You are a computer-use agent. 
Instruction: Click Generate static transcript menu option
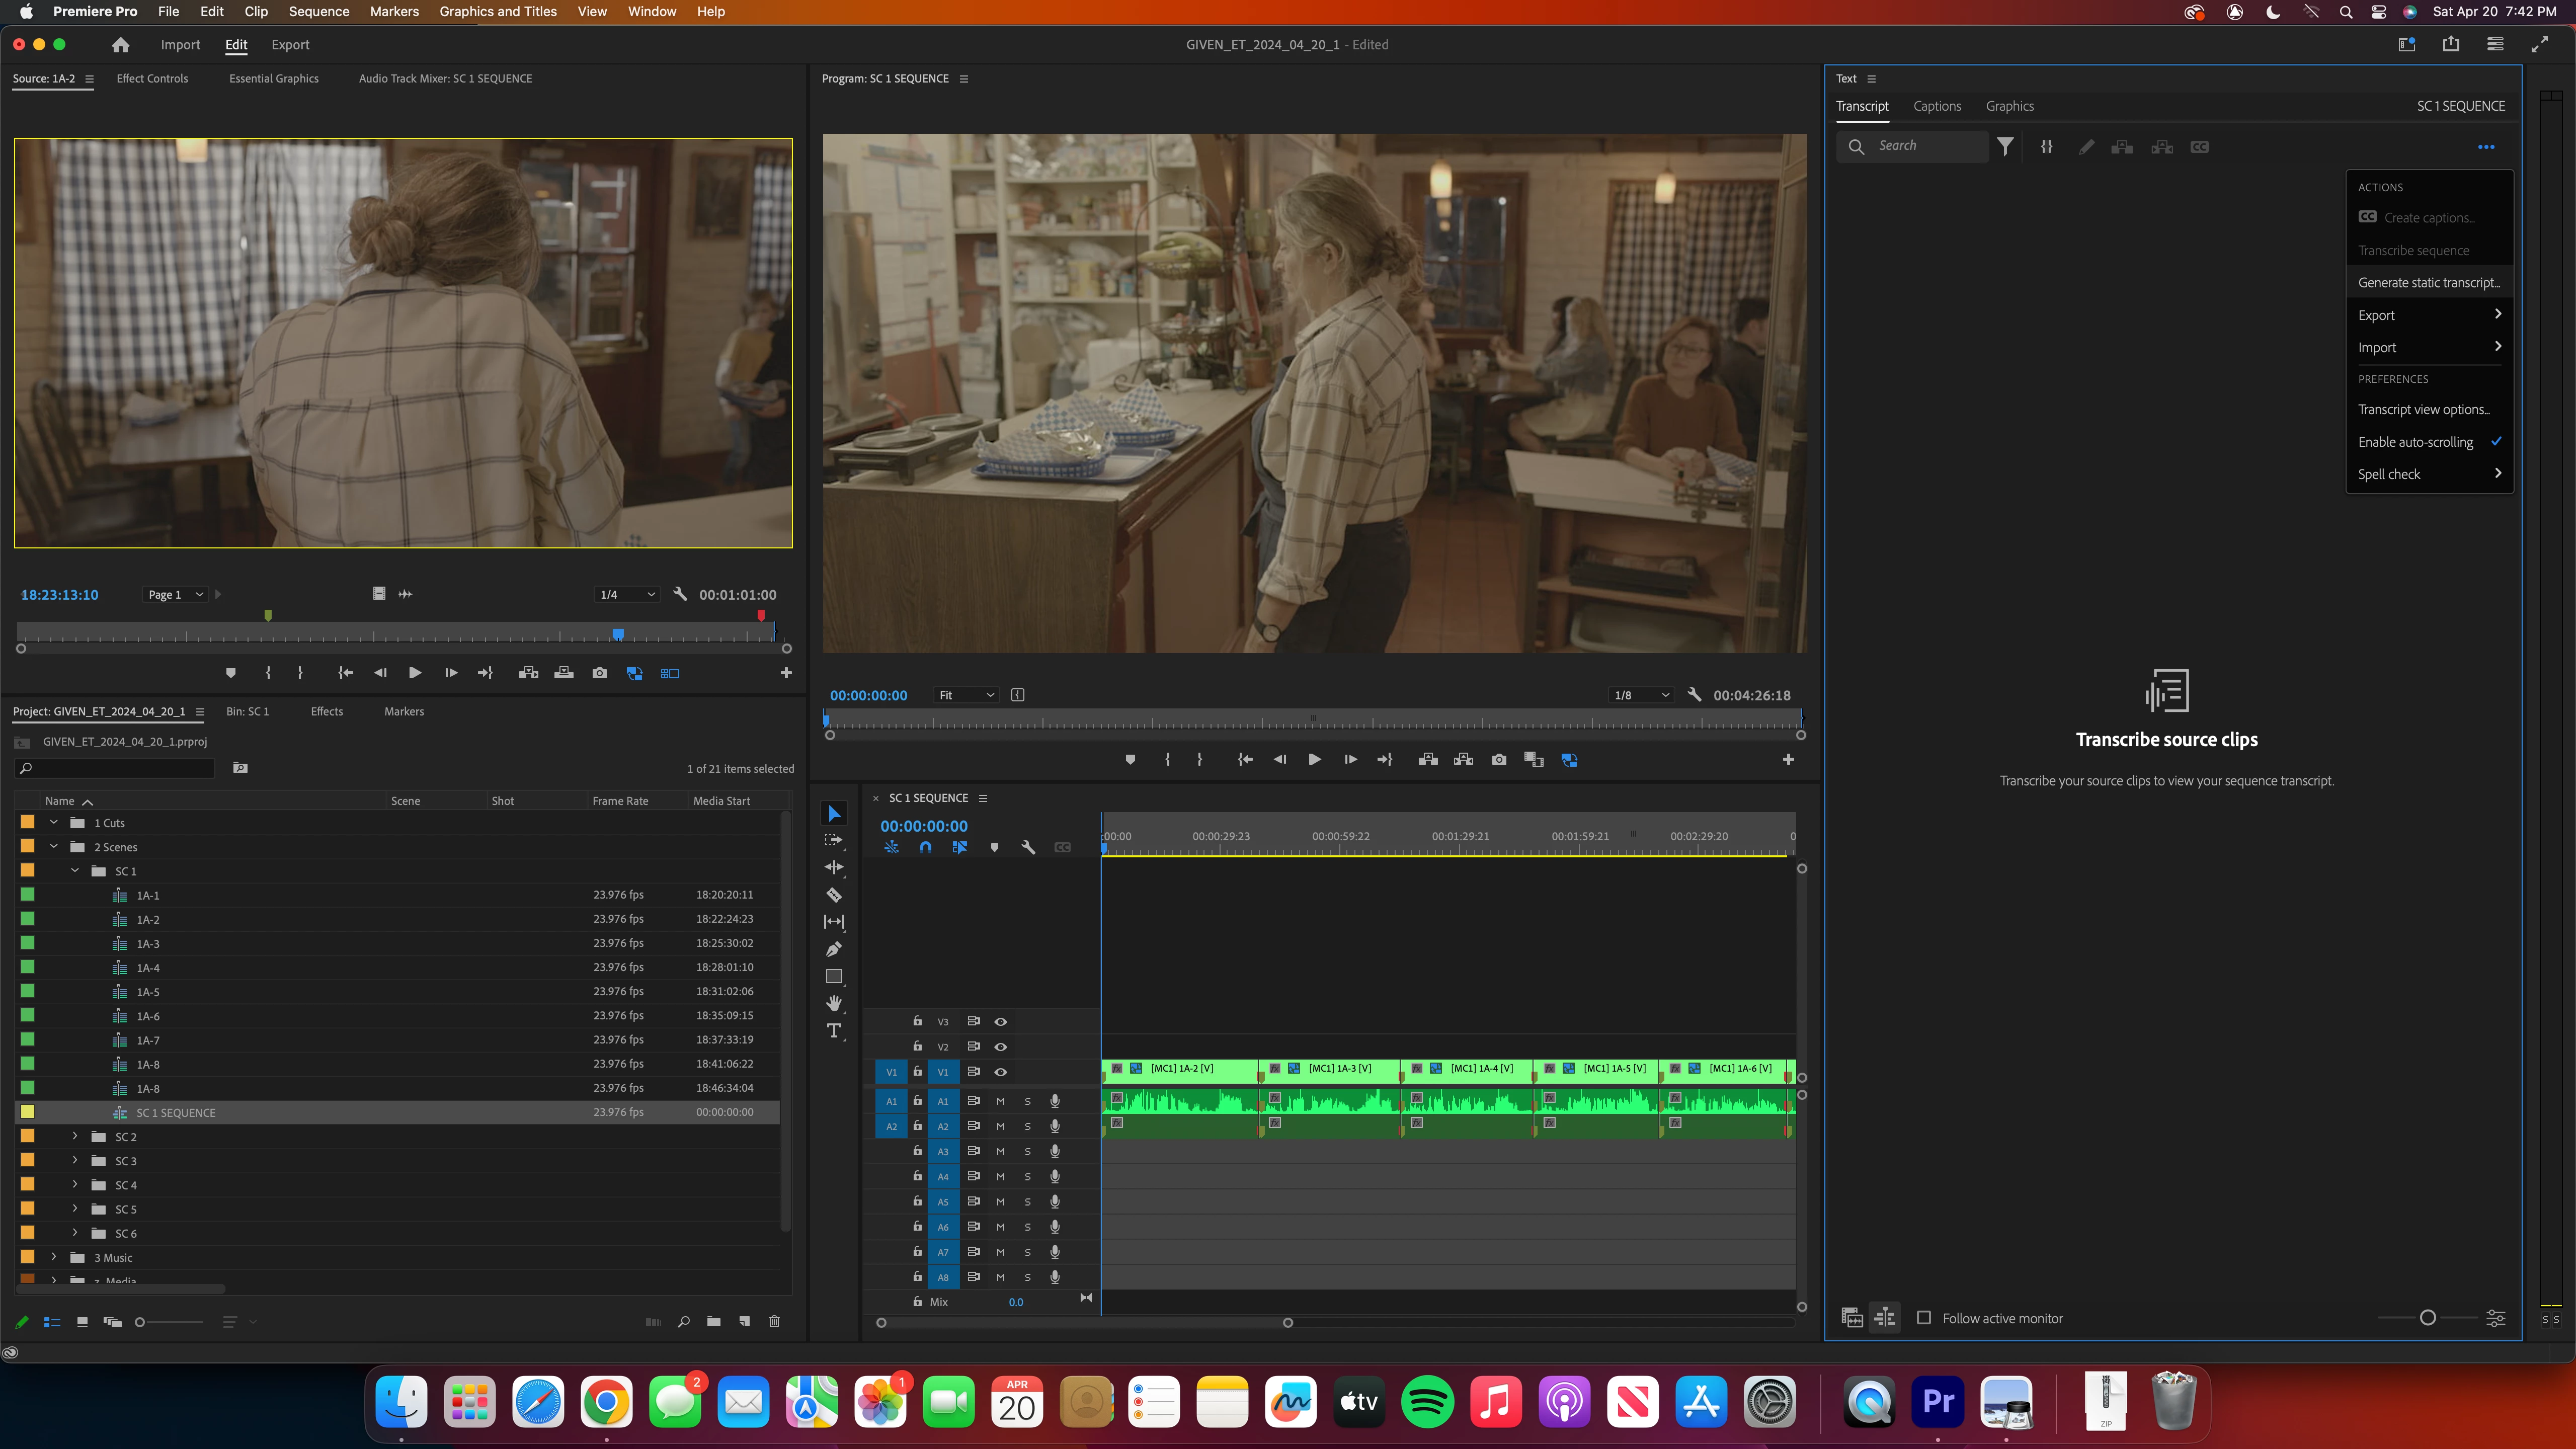pos(2427,283)
